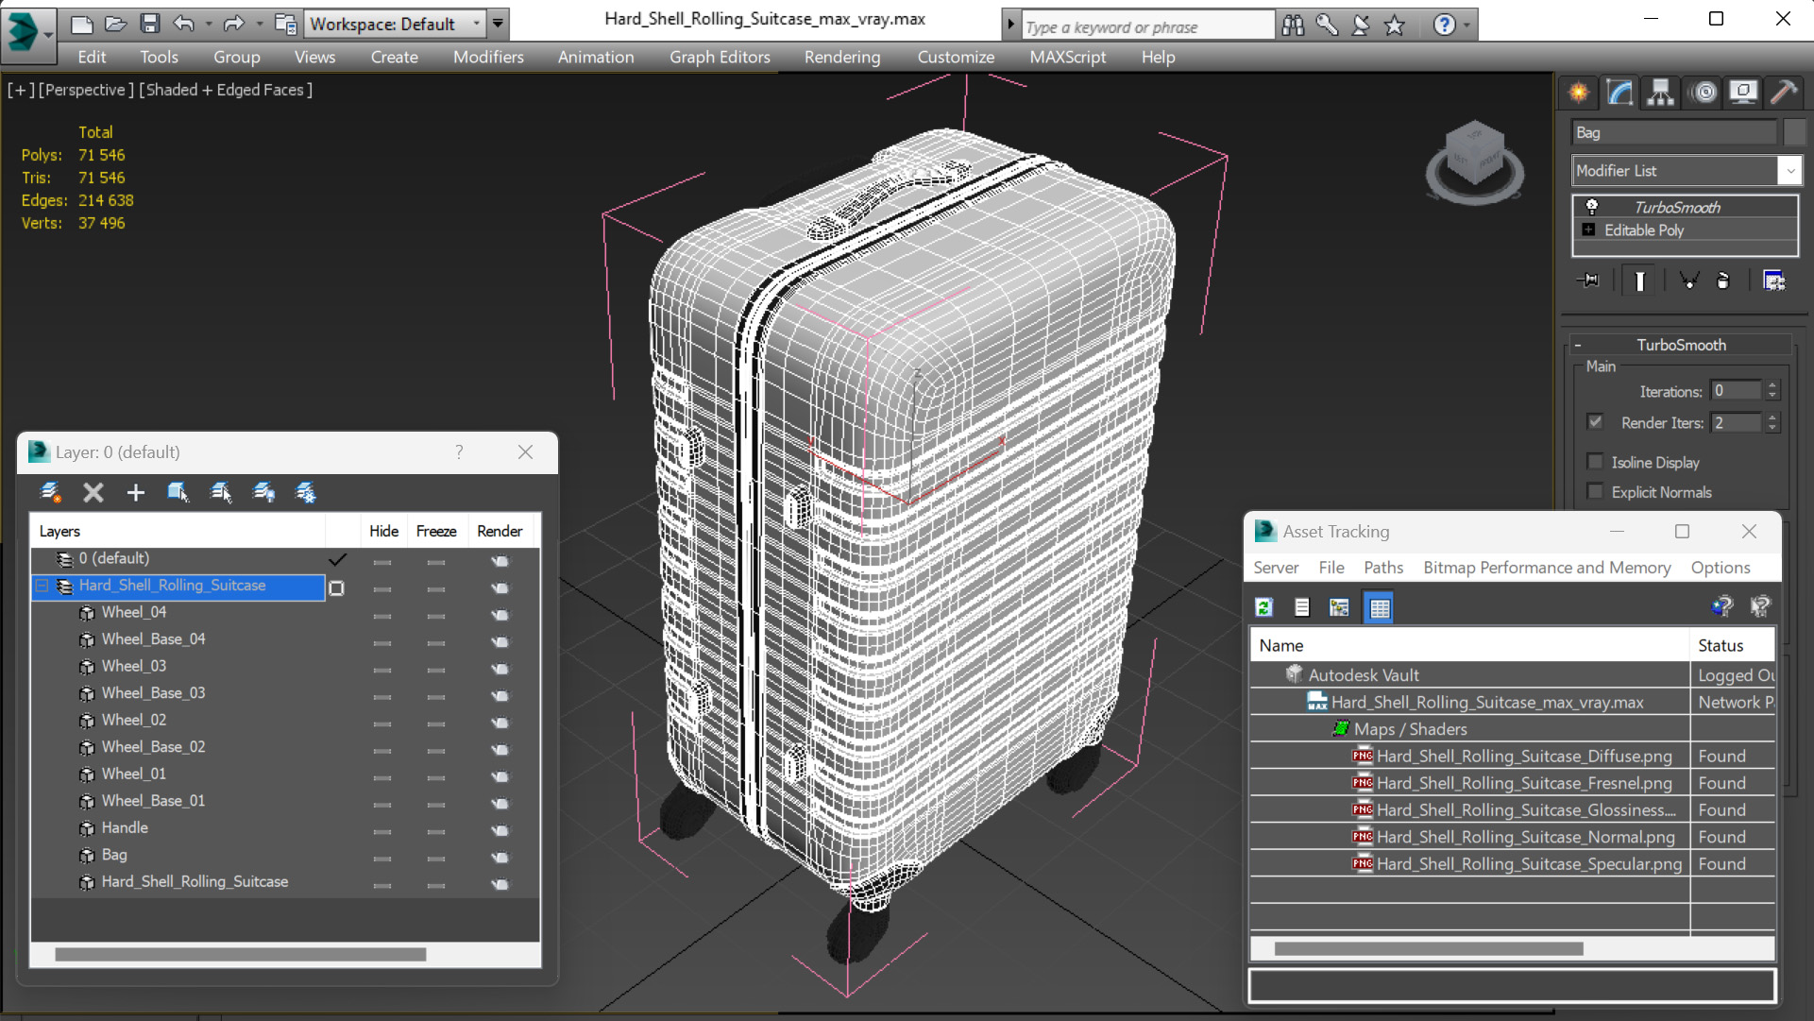Viewport: 1814px width, 1021px height.
Task: Open the Rendering menu
Action: tap(841, 57)
